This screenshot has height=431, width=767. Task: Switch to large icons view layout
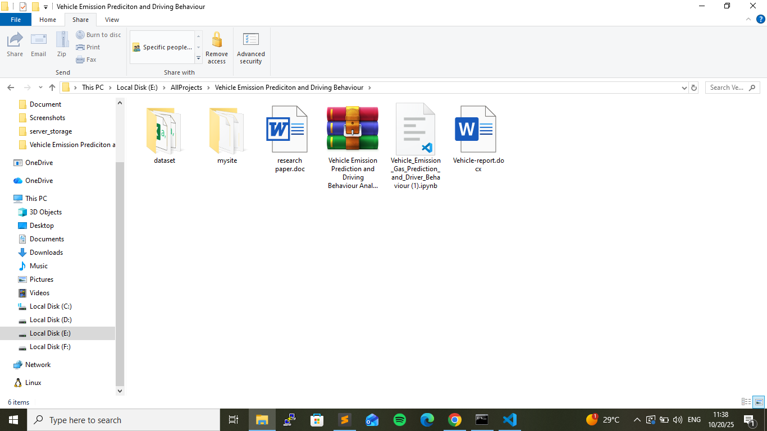(759, 402)
